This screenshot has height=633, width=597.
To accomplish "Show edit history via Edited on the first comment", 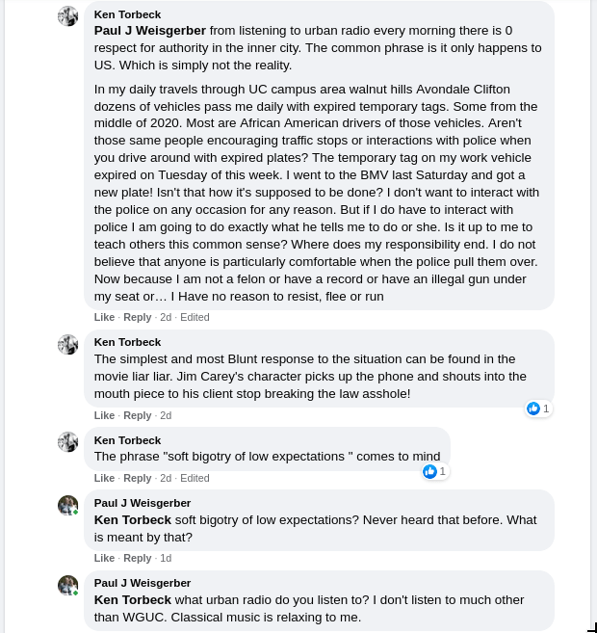I will coord(195,317).
